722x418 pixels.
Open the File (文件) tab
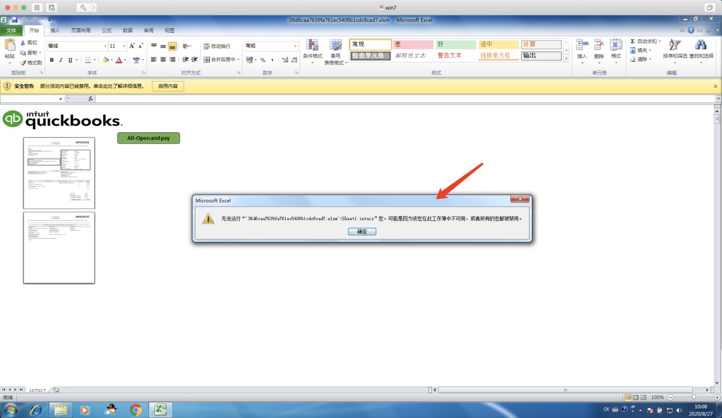pyautogui.click(x=11, y=30)
